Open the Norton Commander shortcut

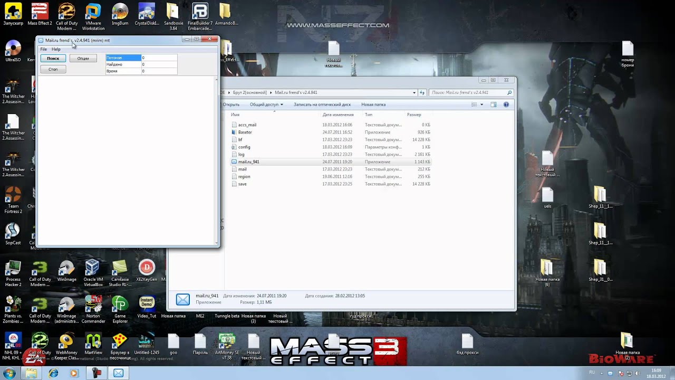tap(93, 310)
